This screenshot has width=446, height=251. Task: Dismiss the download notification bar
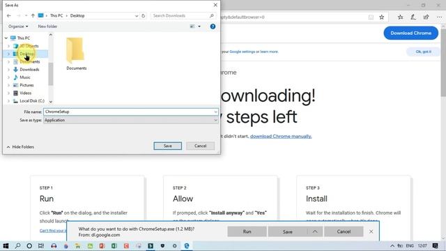point(371,231)
